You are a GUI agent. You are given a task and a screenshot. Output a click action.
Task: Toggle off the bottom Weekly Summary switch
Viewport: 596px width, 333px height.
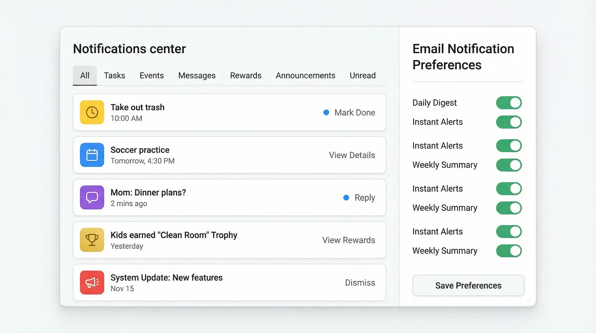coord(509,251)
